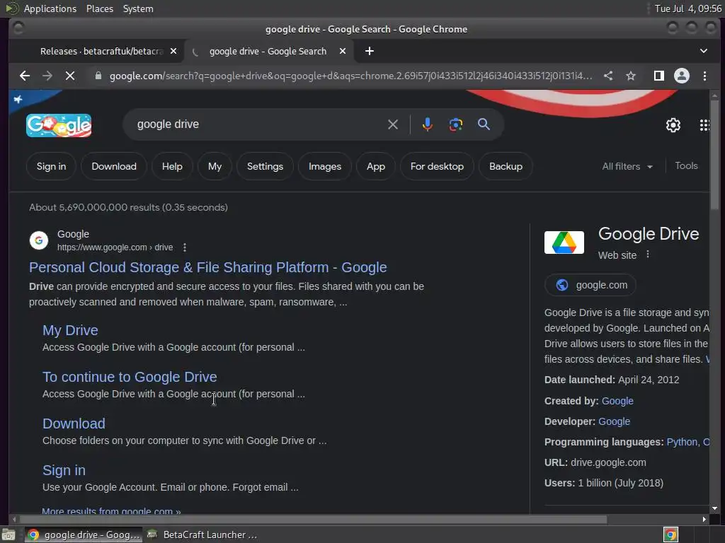Image resolution: width=725 pixels, height=543 pixels.
Task: Open more options beside Web site label
Action: click(x=648, y=255)
